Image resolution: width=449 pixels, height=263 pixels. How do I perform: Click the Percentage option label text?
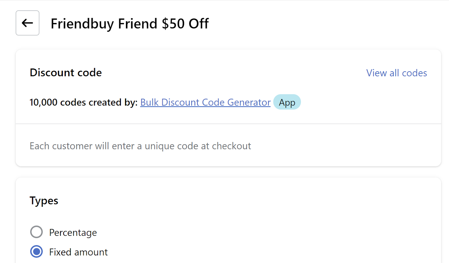73,233
